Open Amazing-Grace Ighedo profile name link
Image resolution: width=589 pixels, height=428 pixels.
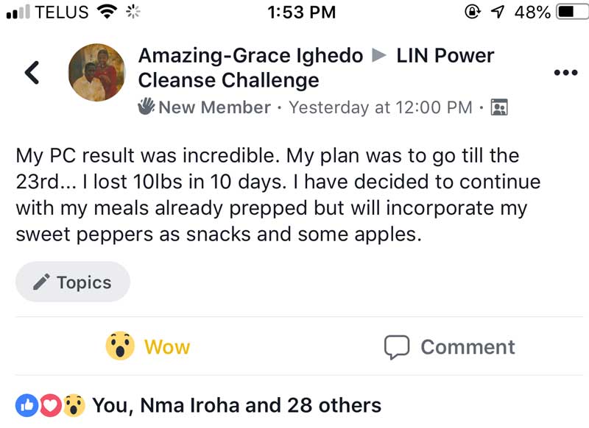point(250,55)
